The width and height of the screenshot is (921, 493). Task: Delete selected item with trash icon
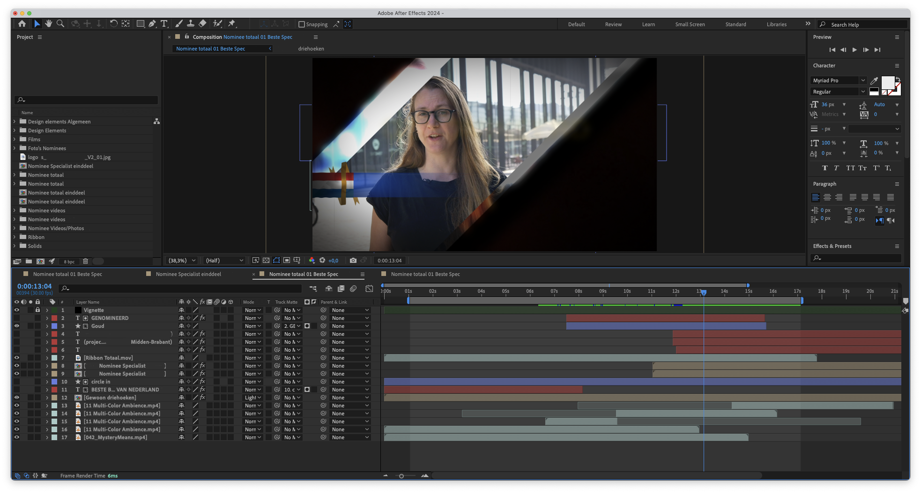point(85,261)
